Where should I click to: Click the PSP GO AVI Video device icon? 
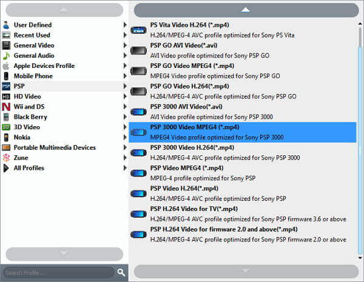pos(138,50)
